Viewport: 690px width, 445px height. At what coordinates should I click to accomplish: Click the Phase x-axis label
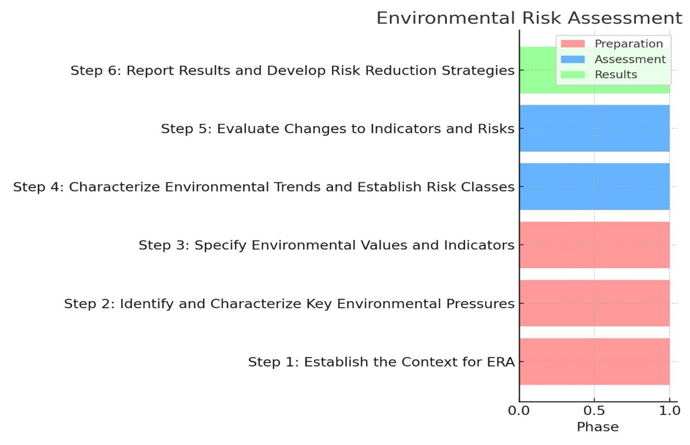(597, 427)
